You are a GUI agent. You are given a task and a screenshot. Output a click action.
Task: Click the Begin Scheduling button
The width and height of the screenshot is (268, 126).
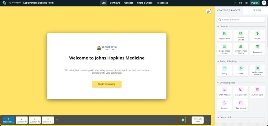(107, 84)
